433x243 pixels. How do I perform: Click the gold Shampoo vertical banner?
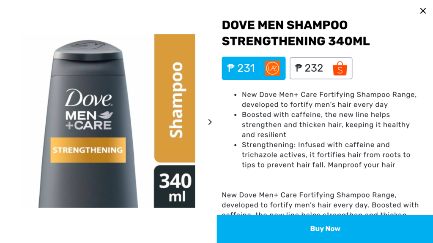(175, 98)
